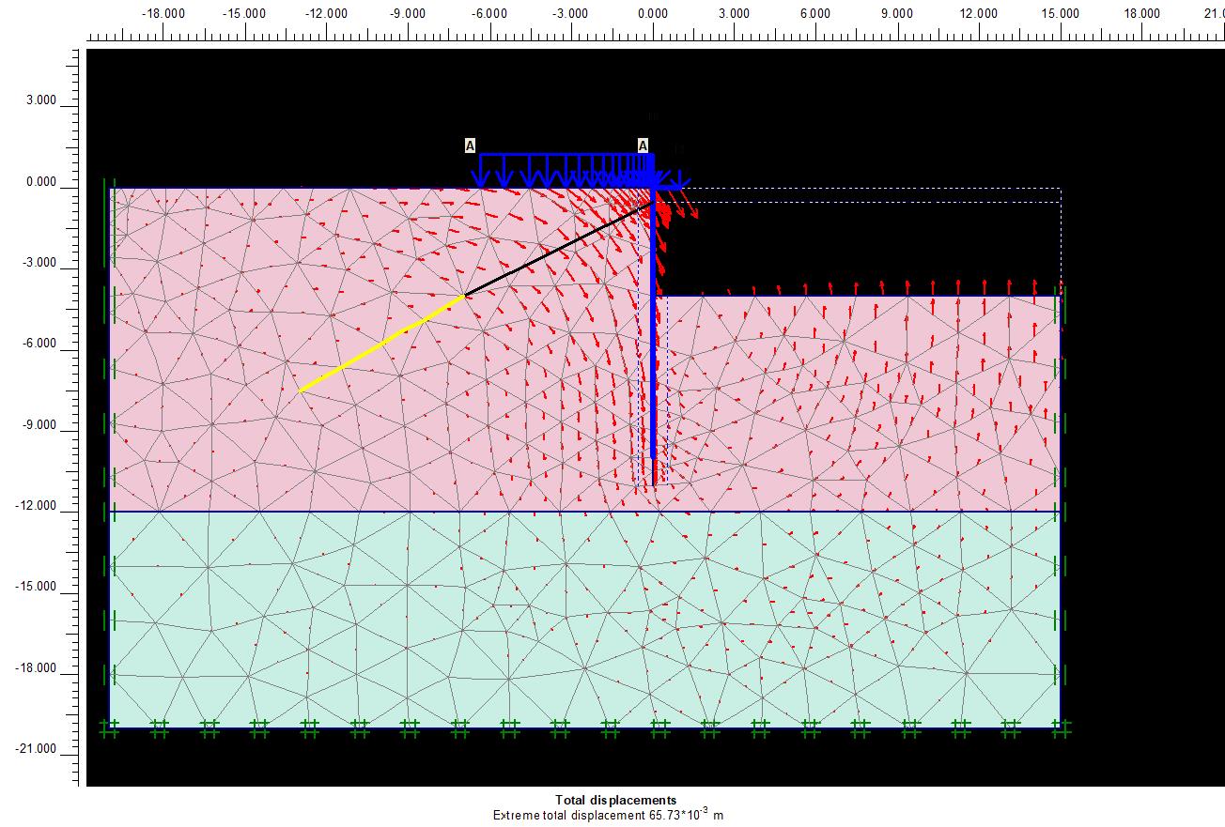The image size is (1225, 827).
Task: Click the 'Total displacements' title
Action: (x=615, y=801)
